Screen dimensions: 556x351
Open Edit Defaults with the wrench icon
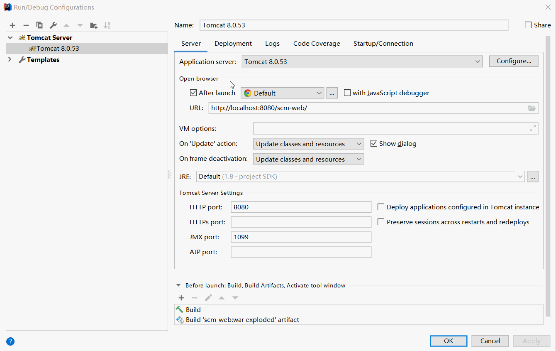53,25
